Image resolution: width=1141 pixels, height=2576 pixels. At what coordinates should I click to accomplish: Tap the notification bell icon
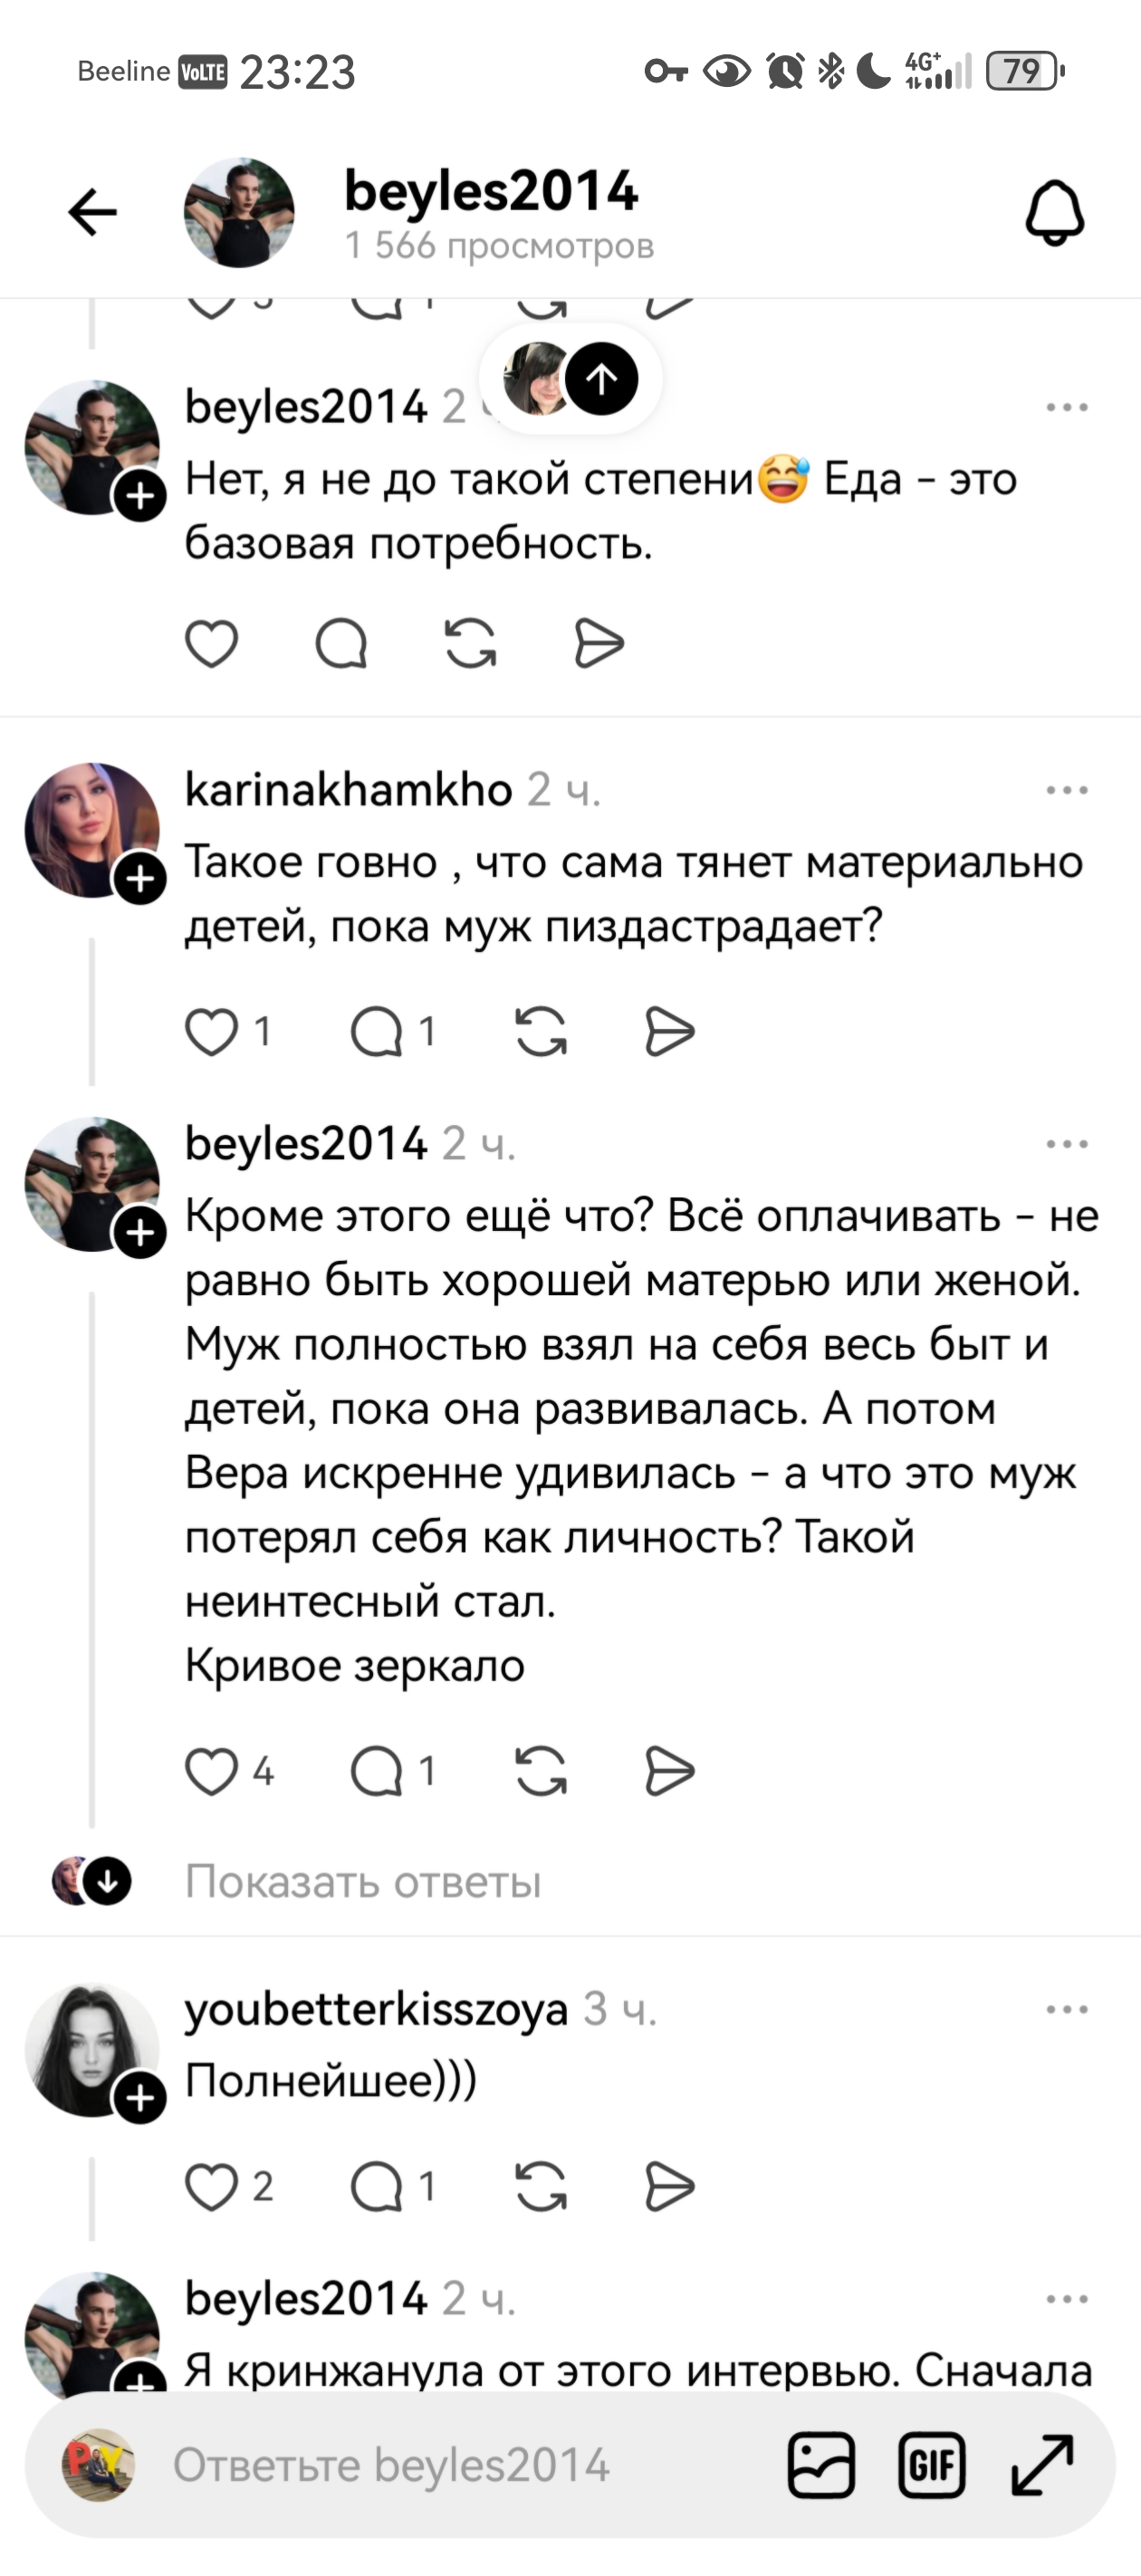tap(1055, 212)
